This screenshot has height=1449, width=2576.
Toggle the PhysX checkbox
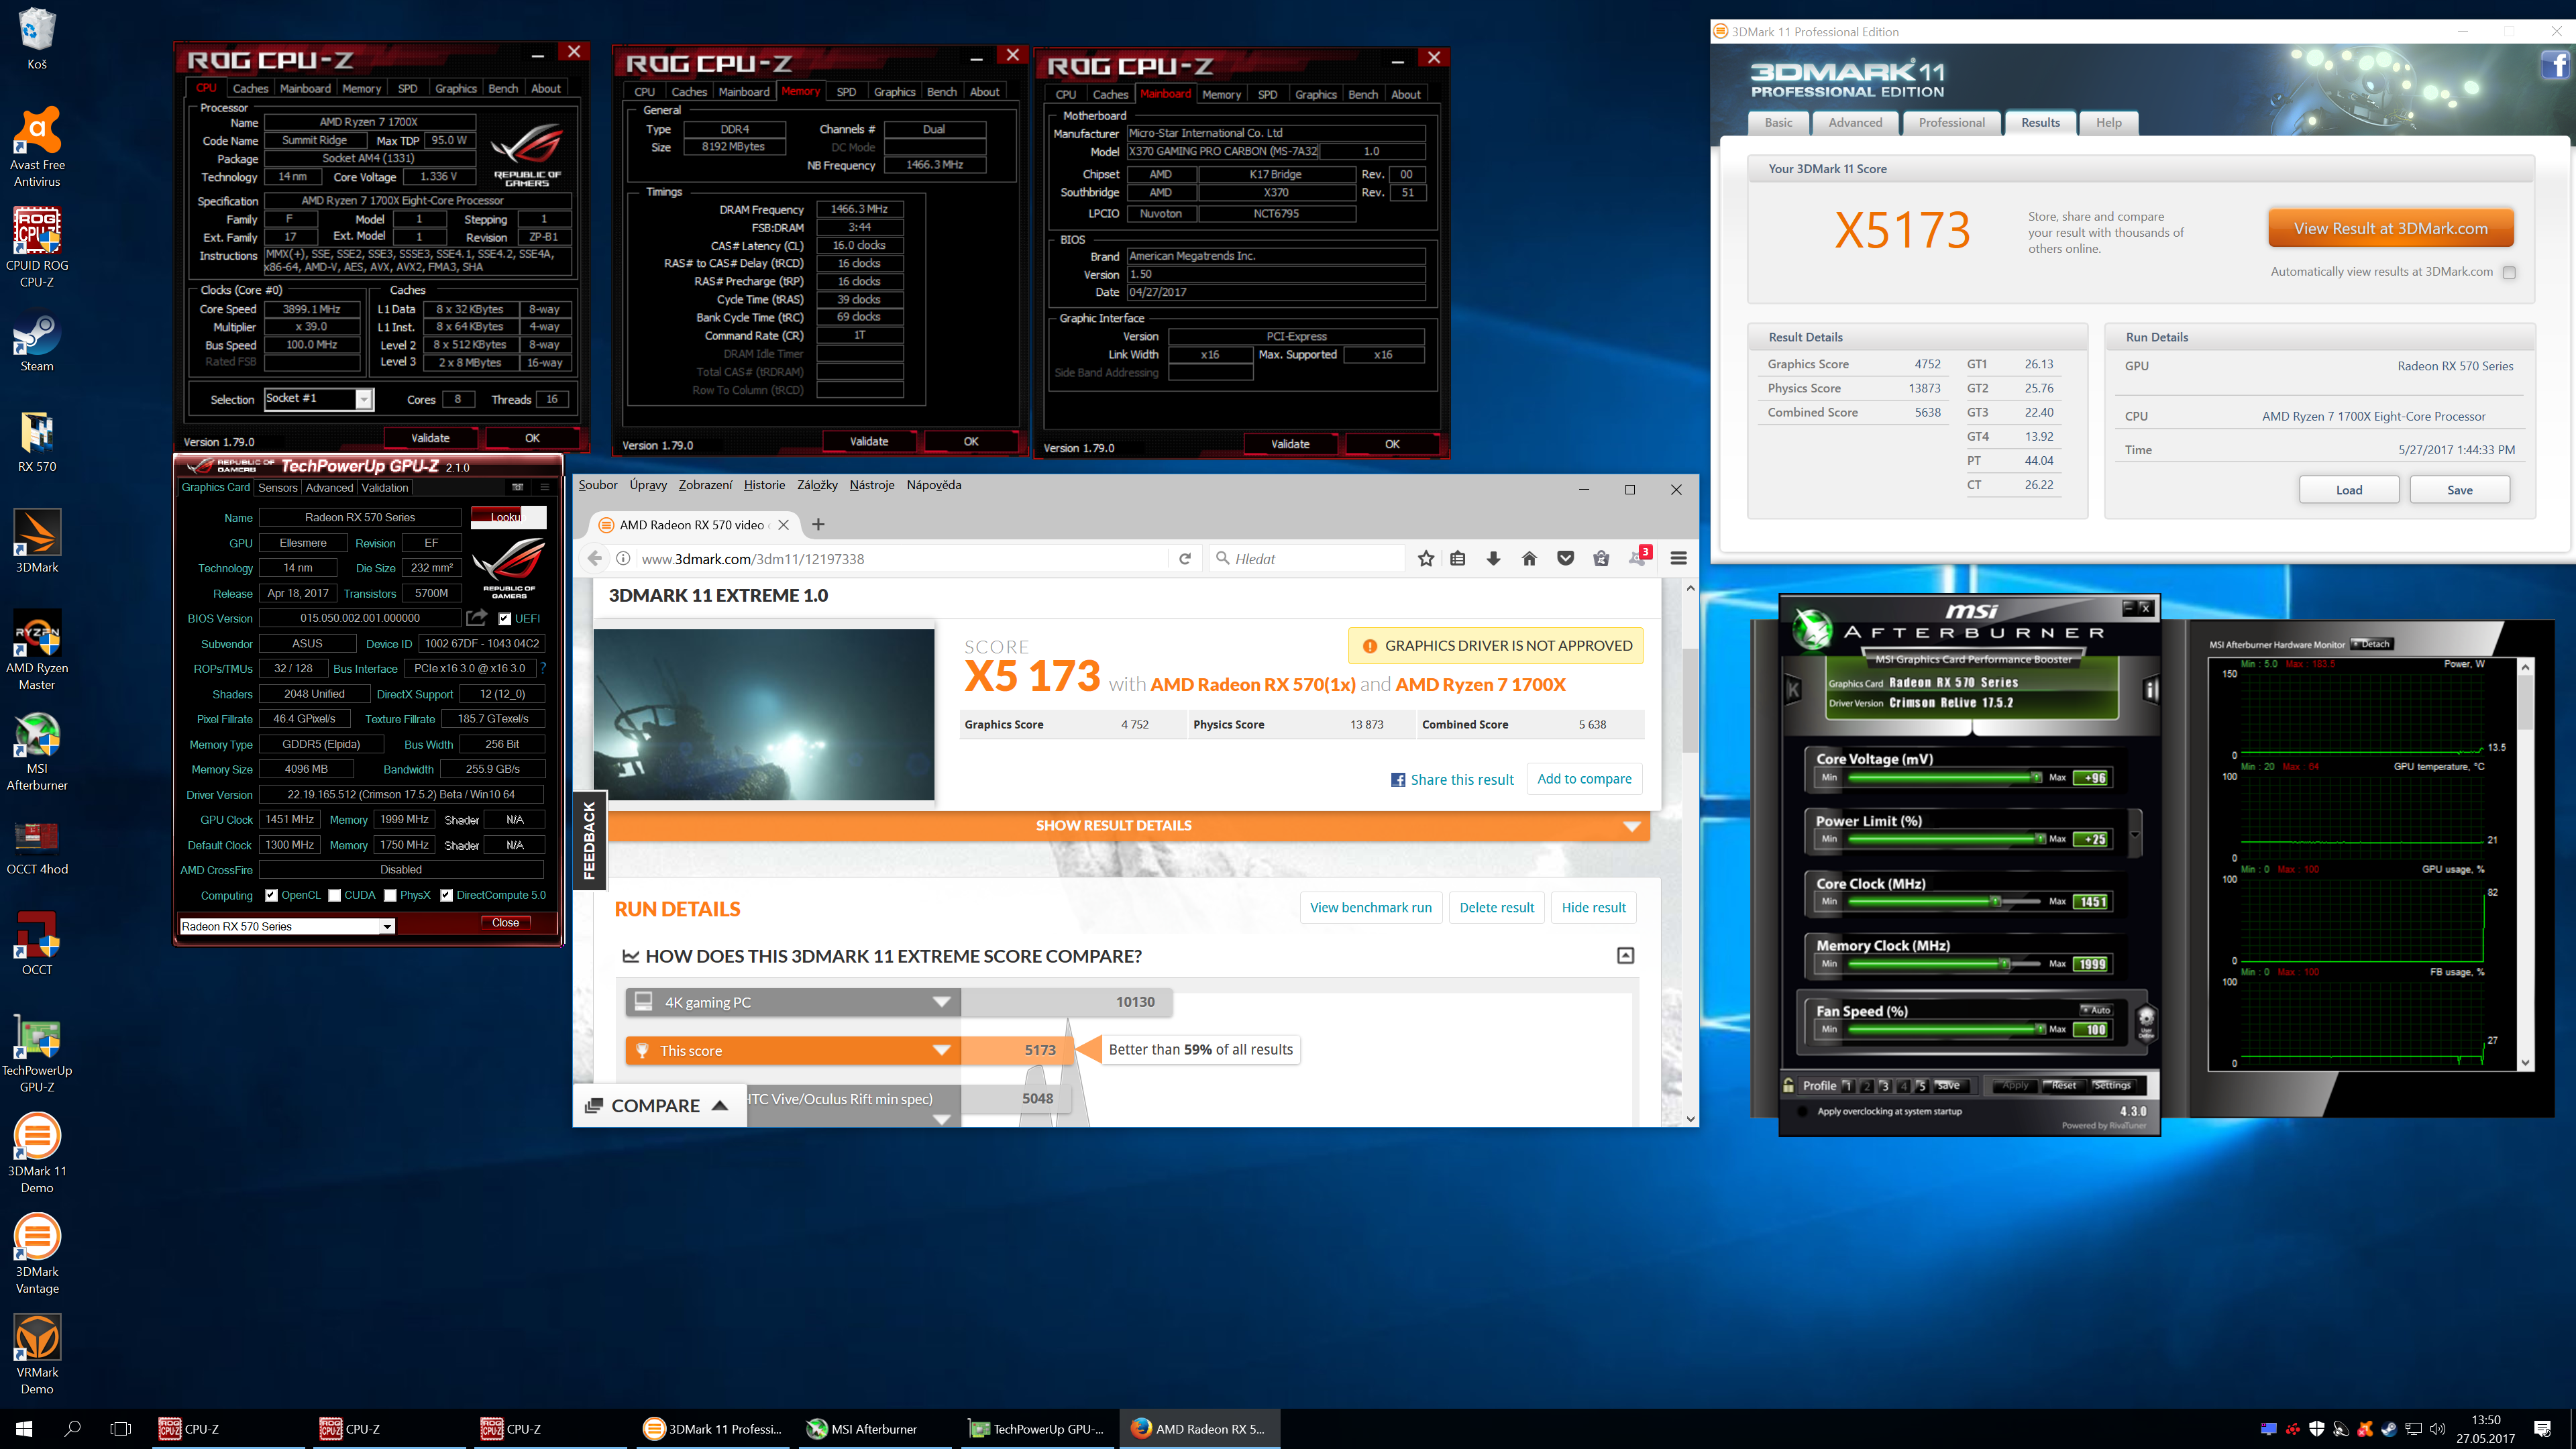click(390, 895)
